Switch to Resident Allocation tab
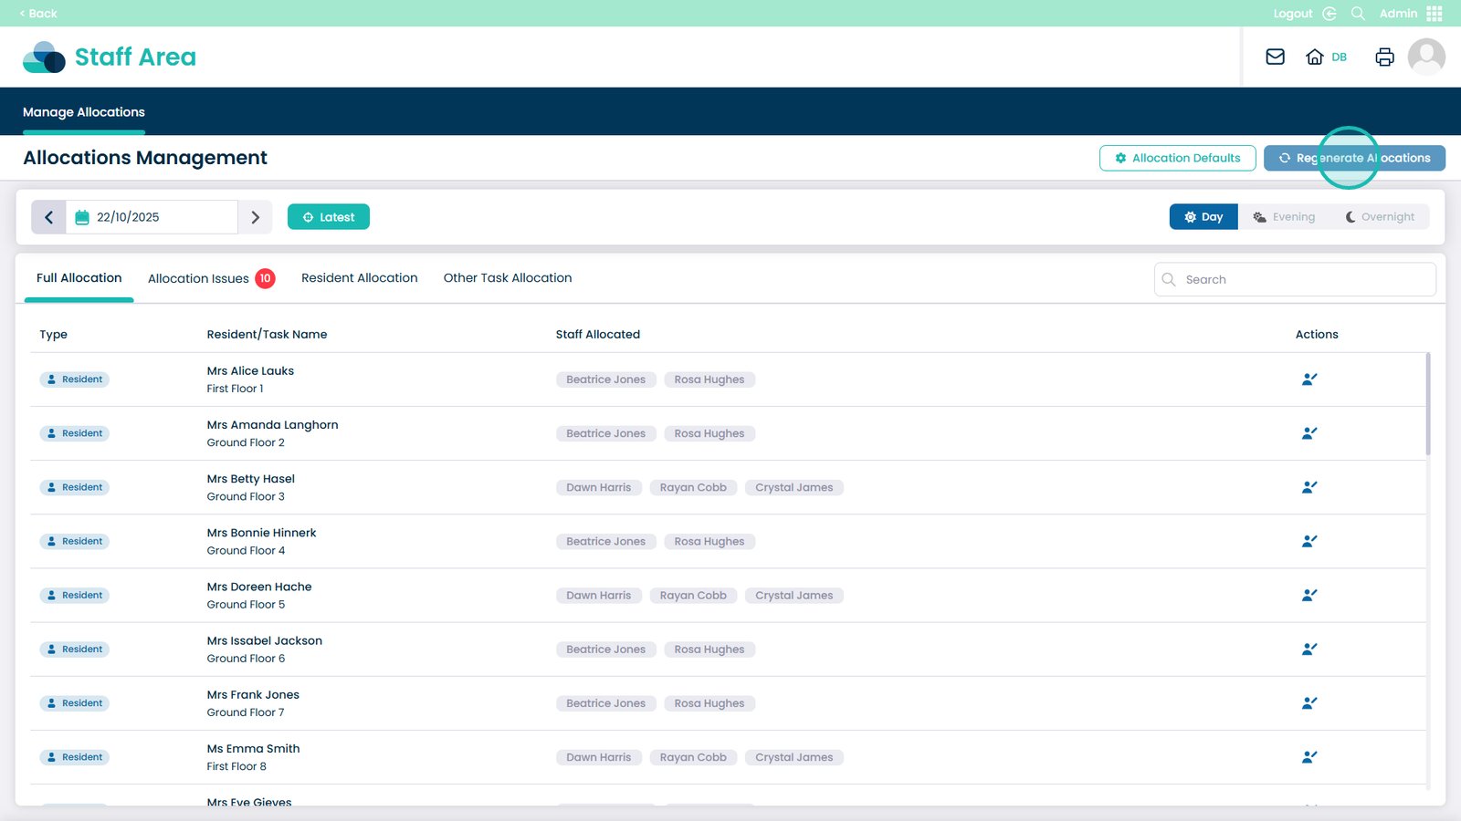Viewport: 1461px width, 821px height. point(359,278)
